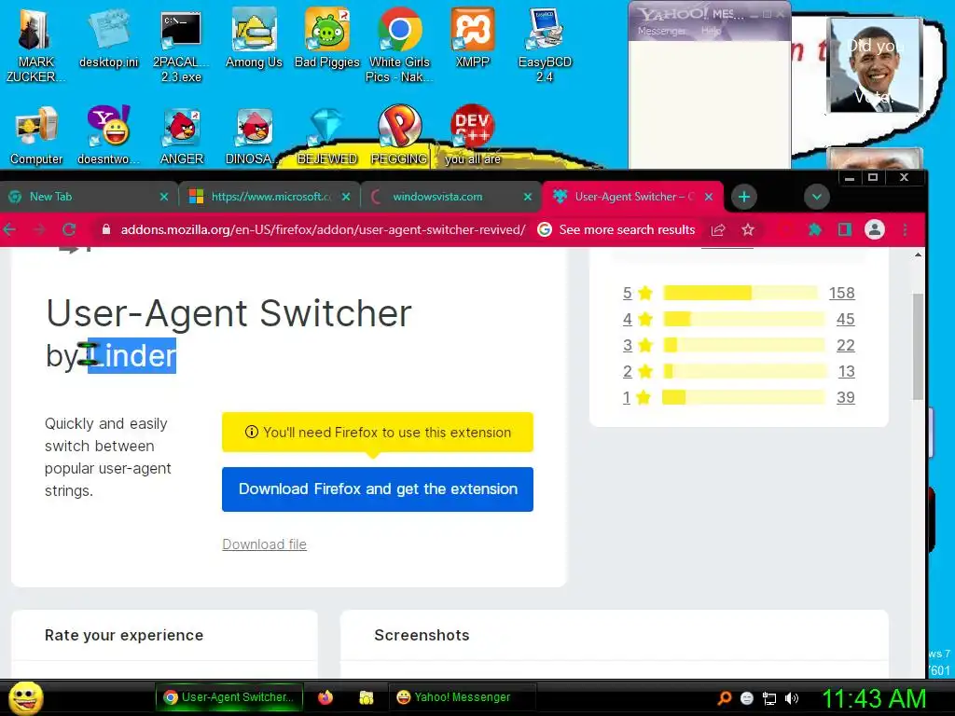Click the 5-star rating bar
The image size is (955, 716).
(x=740, y=293)
